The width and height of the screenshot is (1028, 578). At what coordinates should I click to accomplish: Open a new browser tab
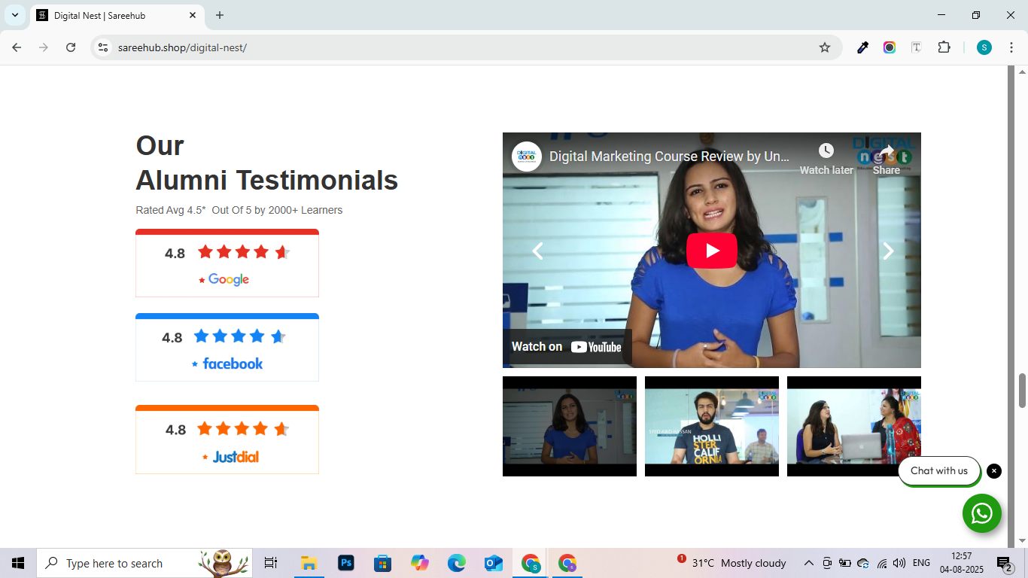[x=220, y=15]
